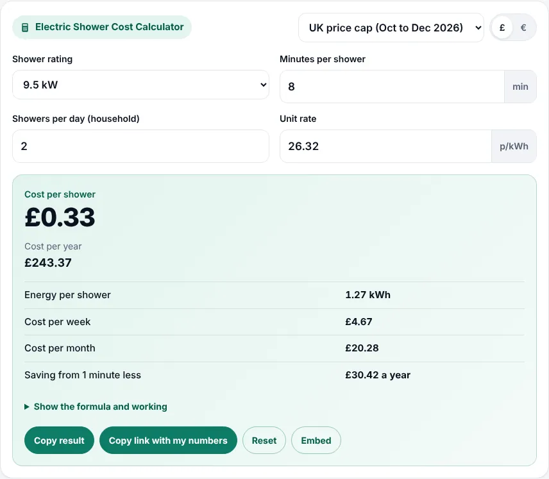Click the Showers per day input field
The width and height of the screenshot is (549, 479).
(x=140, y=146)
